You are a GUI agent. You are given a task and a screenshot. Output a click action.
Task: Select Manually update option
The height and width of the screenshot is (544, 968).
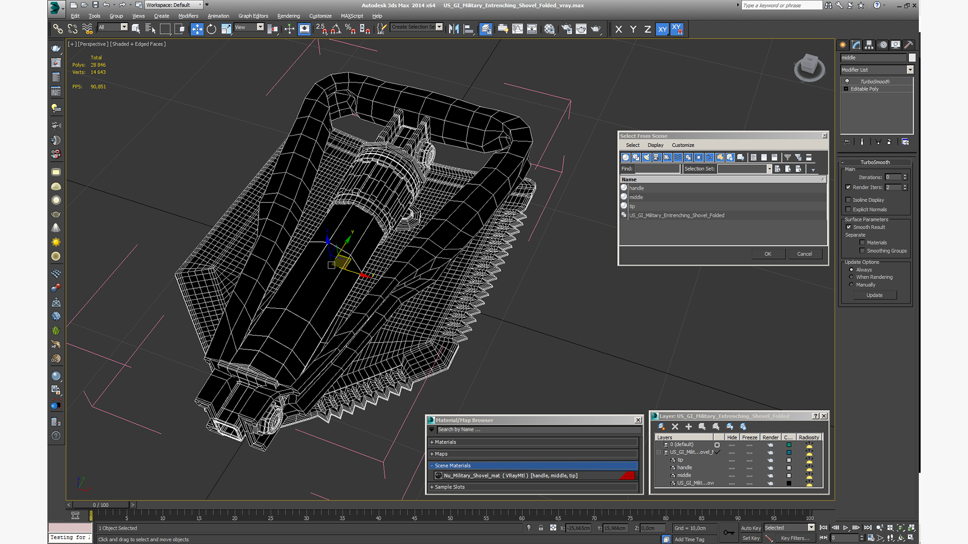852,285
